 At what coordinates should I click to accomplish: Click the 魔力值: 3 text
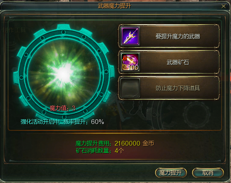(63, 108)
